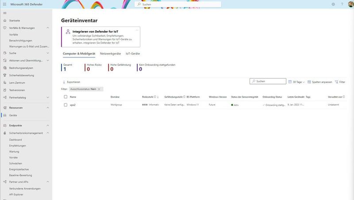Click the Defender for IoT banner icon
The width and height of the screenshot is (354, 200).
point(68,31)
